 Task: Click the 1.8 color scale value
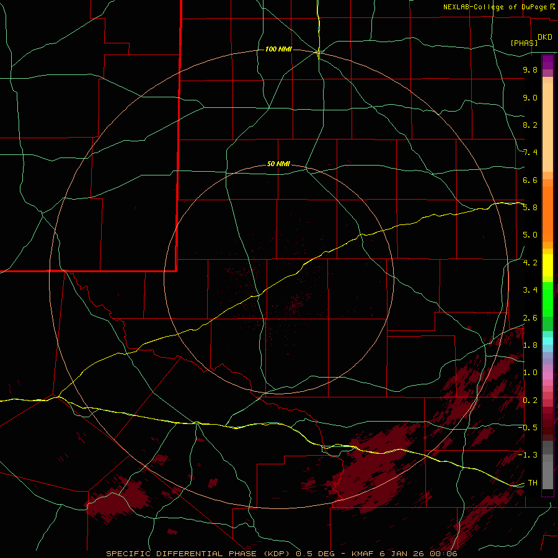click(530, 345)
